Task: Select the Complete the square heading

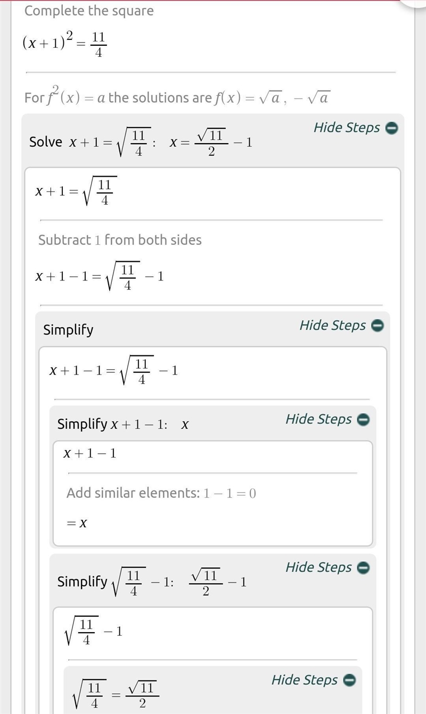Action: click(89, 11)
